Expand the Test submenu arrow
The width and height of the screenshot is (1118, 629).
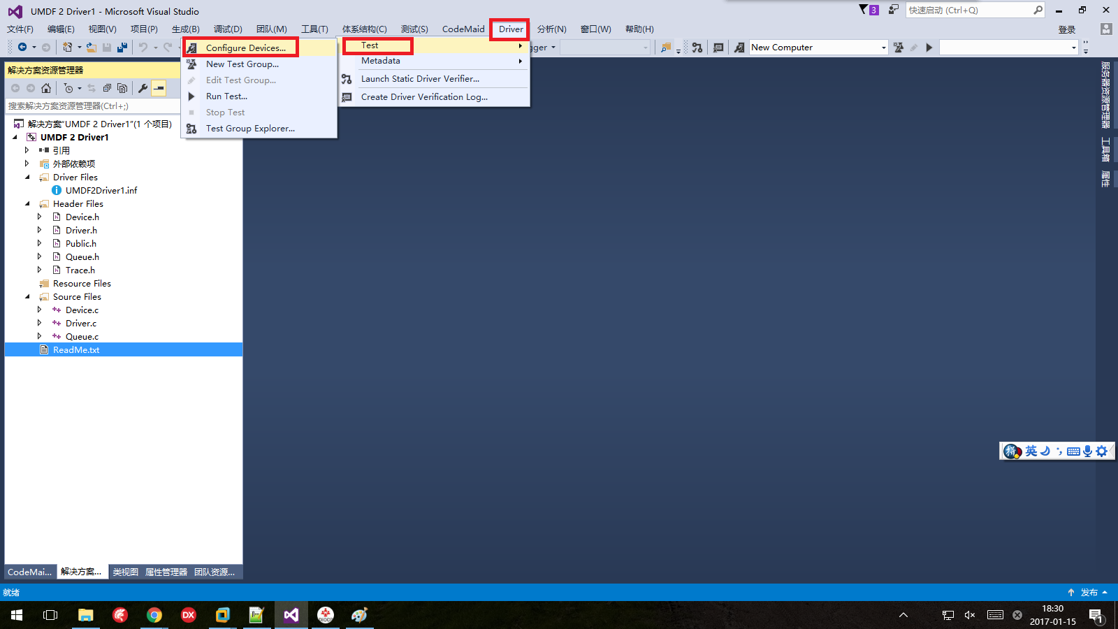[521, 45]
